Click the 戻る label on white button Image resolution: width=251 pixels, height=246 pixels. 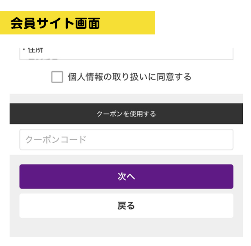point(126,206)
